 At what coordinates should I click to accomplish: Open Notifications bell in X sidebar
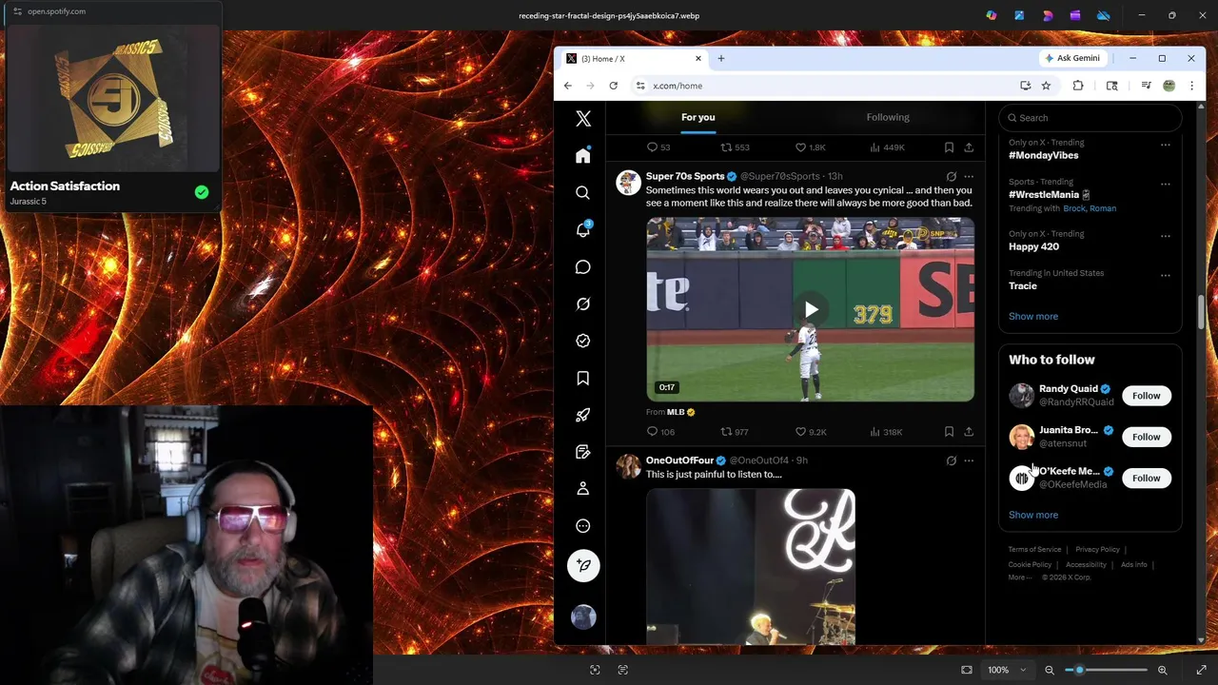(x=583, y=229)
